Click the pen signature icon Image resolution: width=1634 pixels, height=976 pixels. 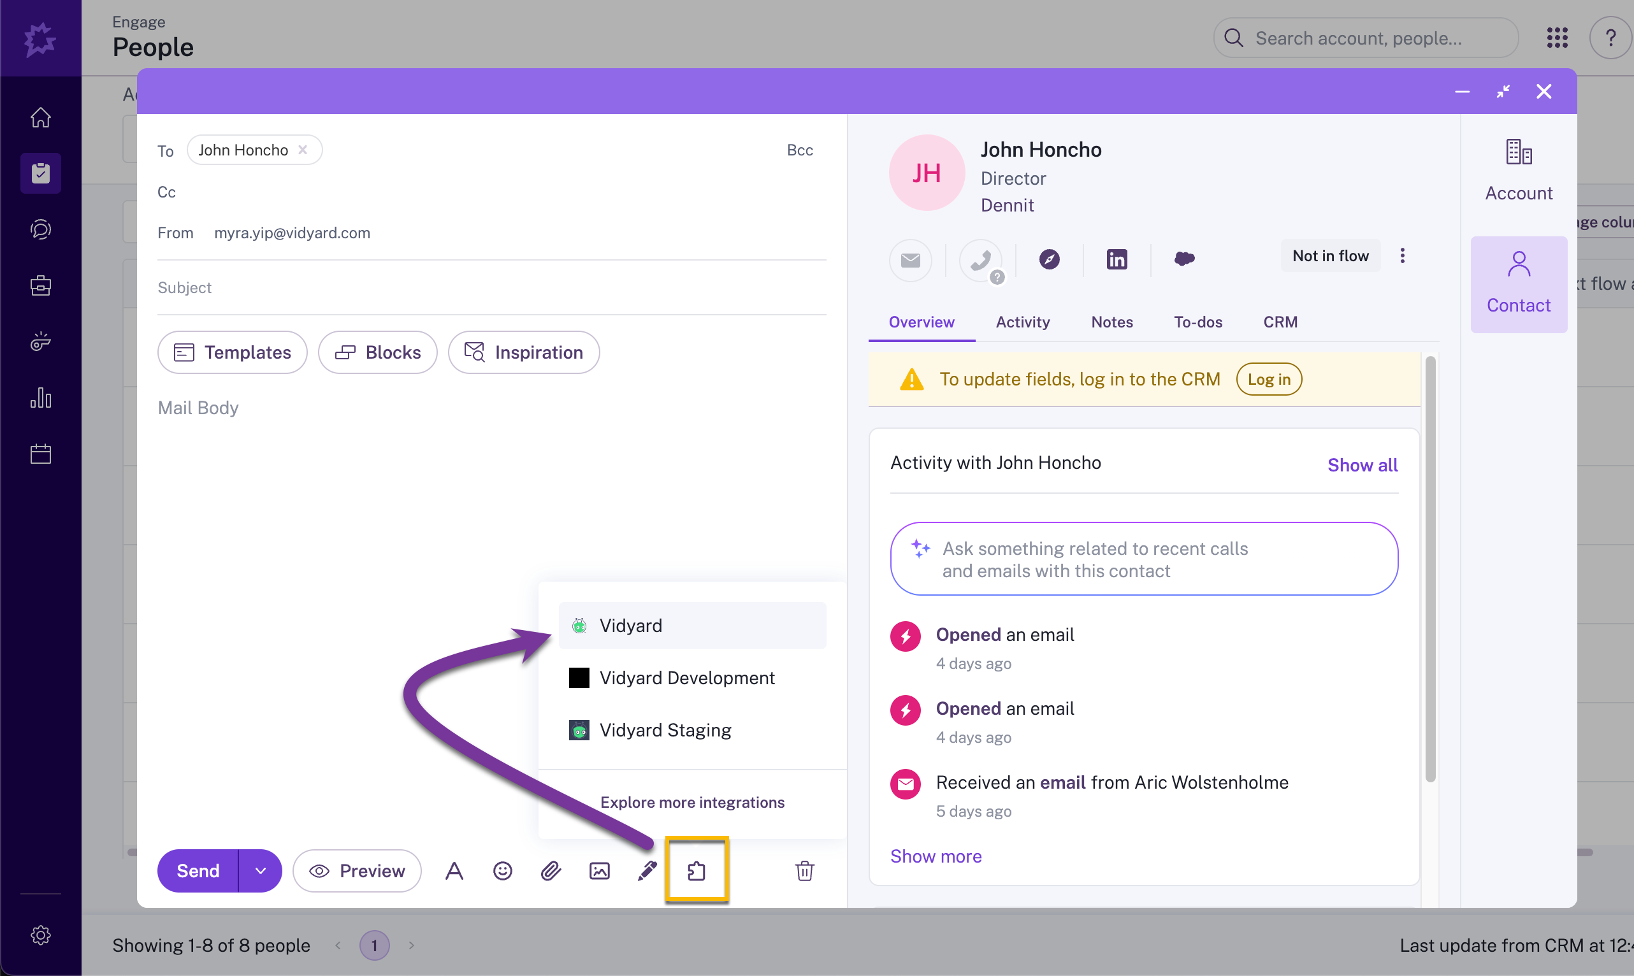(647, 871)
